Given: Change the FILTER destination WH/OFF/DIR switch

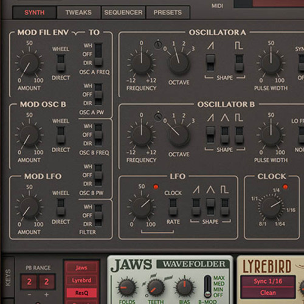Looking at the screenshot, I should pyautogui.click(x=98, y=215).
